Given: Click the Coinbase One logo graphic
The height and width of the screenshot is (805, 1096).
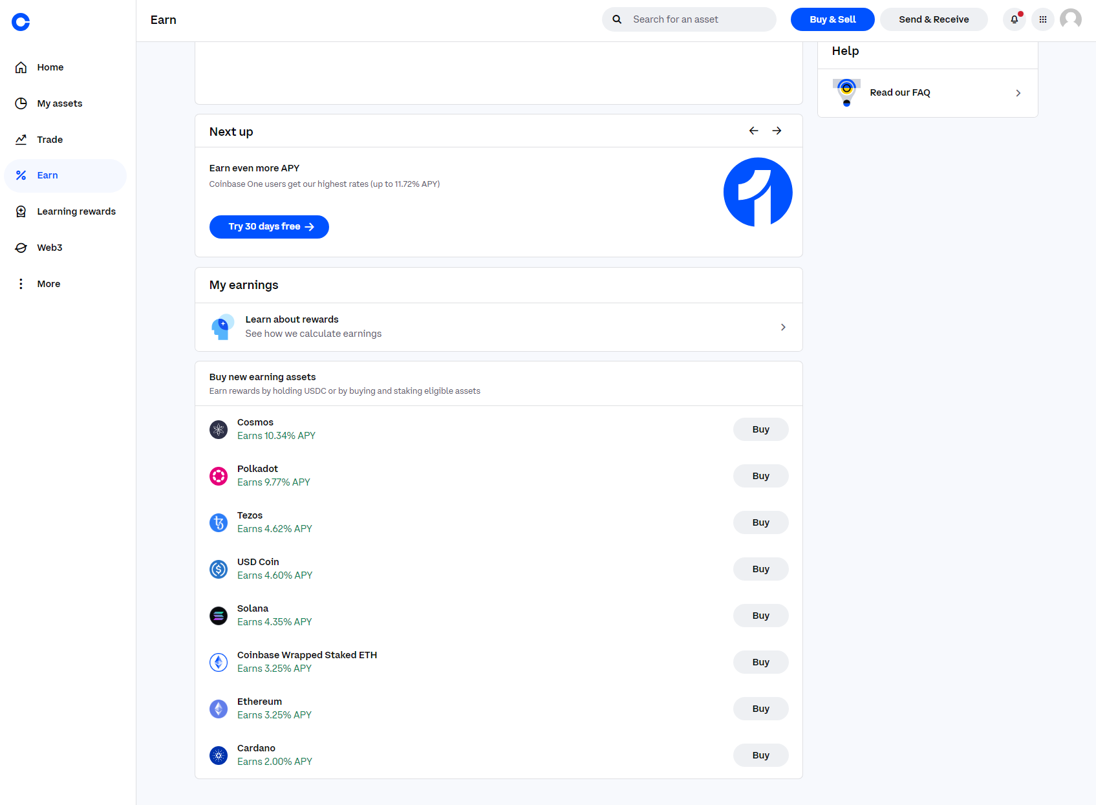Looking at the screenshot, I should pyautogui.click(x=758, y=192).
